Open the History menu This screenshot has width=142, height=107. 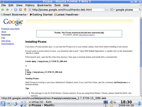[30, 5]
